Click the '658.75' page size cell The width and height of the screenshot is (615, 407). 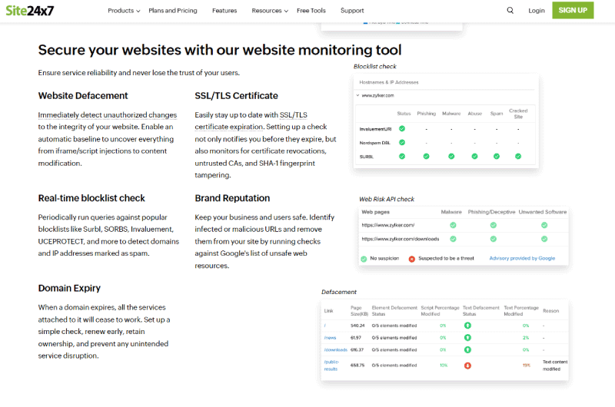(357, 366)
